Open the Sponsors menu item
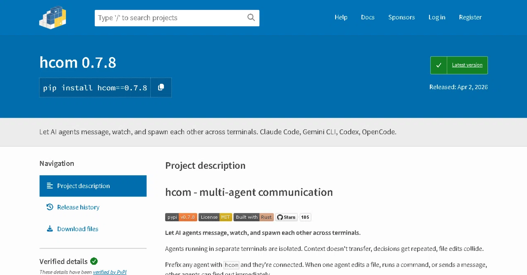The width and height of the screenshot is (527, 275). (x=401, y=17)
